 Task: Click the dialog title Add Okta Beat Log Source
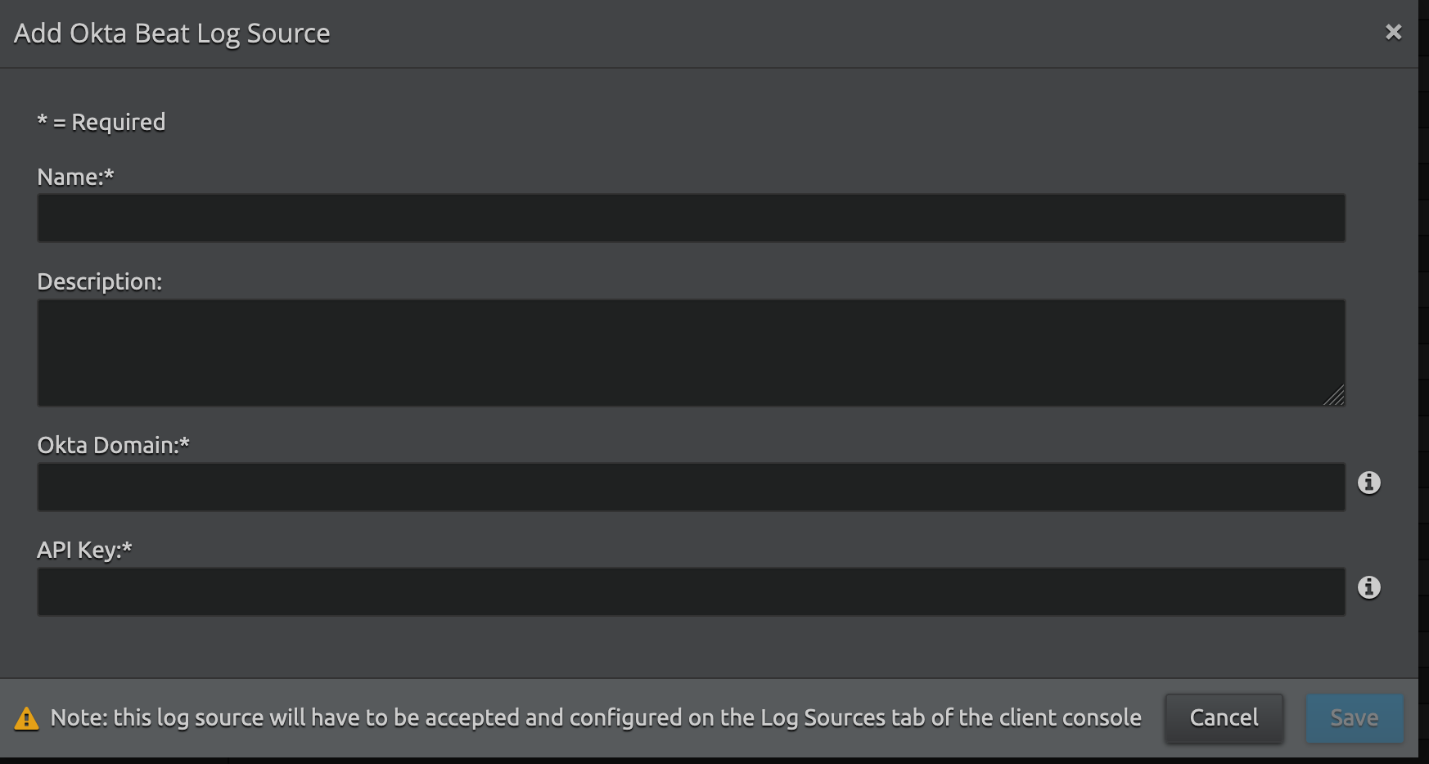tap(172, 34)
